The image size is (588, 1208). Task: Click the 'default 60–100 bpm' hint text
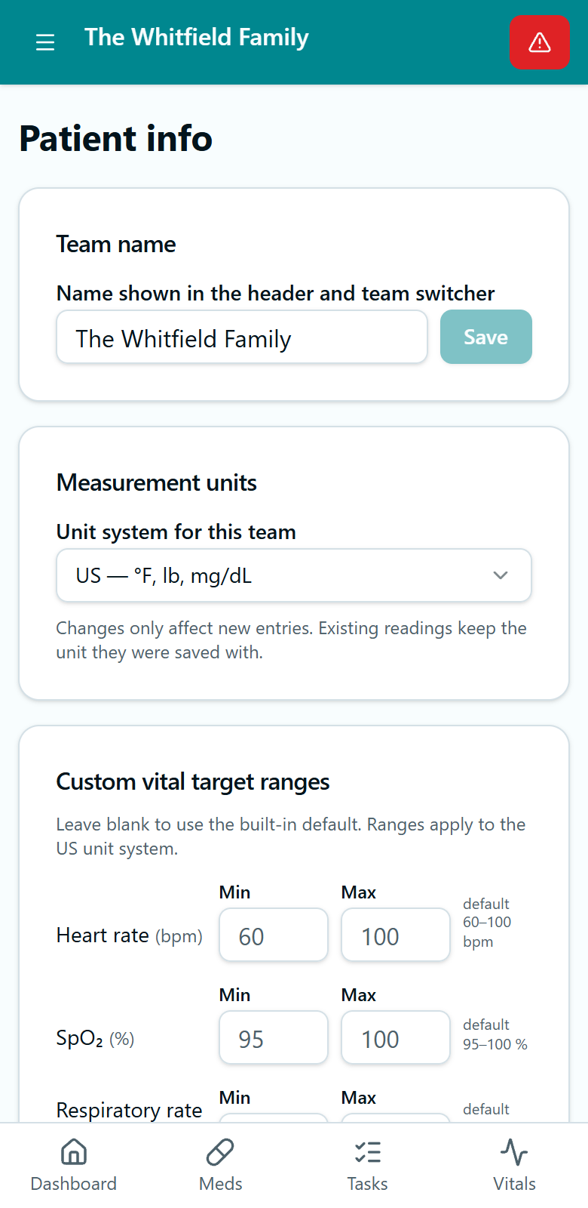click(487, 923)
